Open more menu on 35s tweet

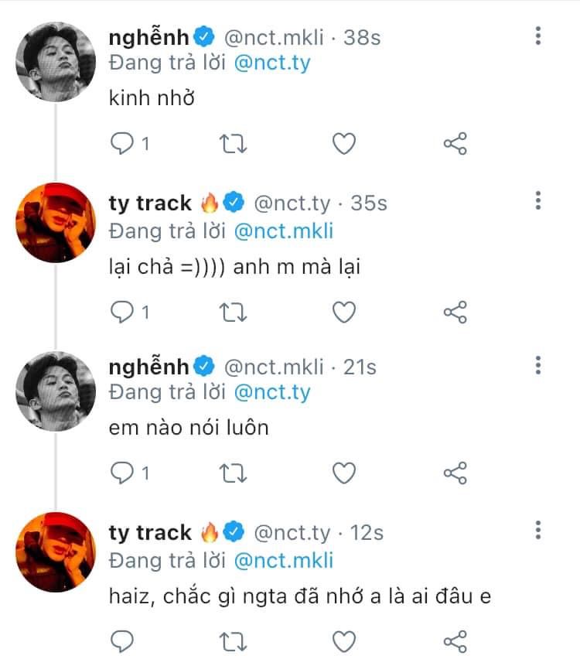pyautogui.click(x=538, y=201)
